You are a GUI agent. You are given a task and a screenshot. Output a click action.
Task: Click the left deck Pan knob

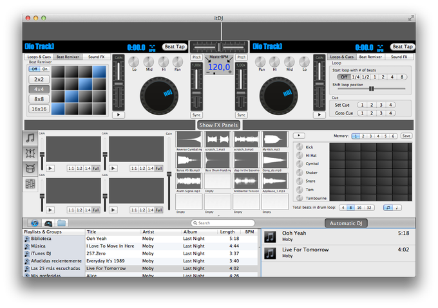coord(178,62)
